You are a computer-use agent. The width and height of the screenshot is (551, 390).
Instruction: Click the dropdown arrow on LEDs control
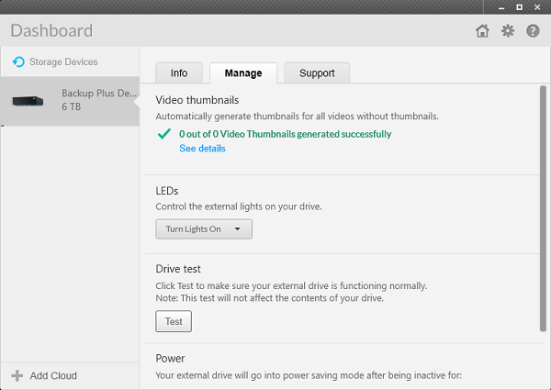tap(238, 229)
